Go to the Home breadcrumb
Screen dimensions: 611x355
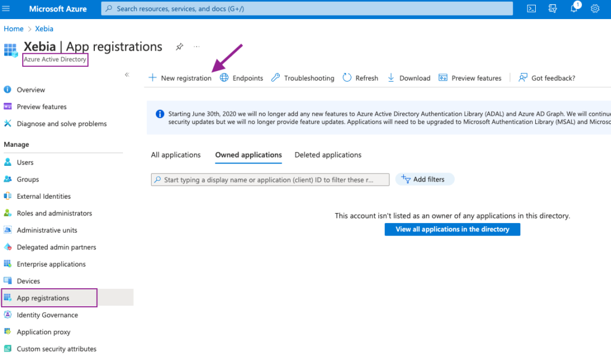[14, 29]
